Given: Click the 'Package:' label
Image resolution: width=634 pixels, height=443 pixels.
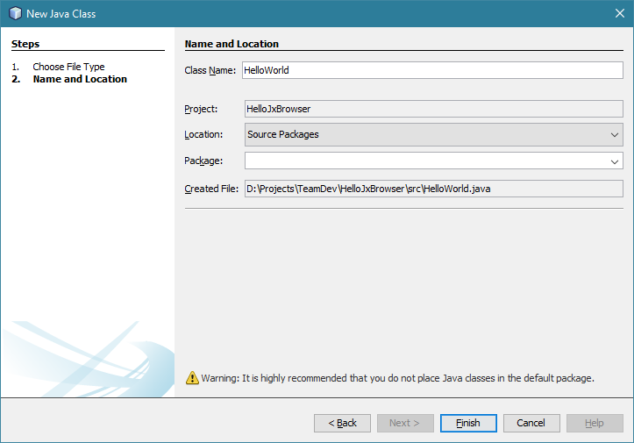Looking at the screenshot, I should pos(203,161).
